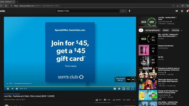
Task: Click the ad progress bar
Action: (x=70, y=86)
